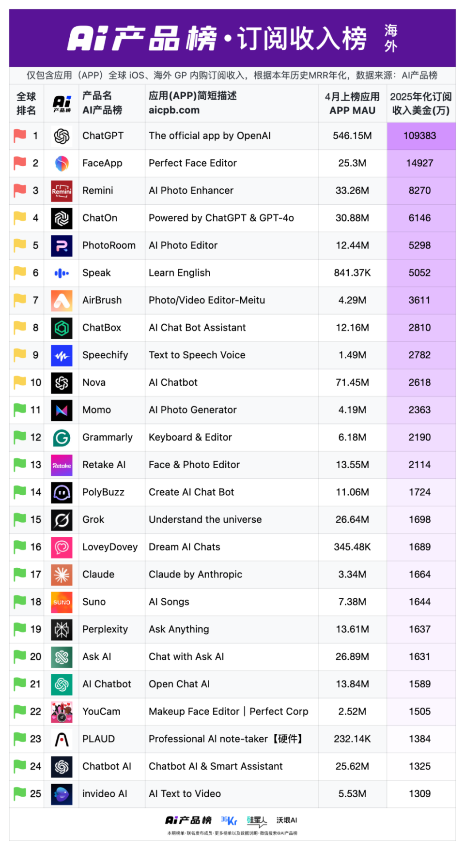Screen dimensions: 465x850
Task: Select the Claude orange starburst icon
Action: 62,575
